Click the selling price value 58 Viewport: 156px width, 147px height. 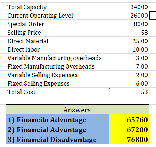[x=129, y=33]
